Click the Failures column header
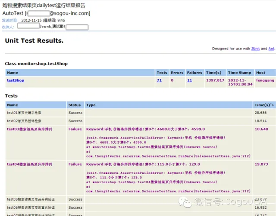The image size is (276, 216). coord(194,73)
